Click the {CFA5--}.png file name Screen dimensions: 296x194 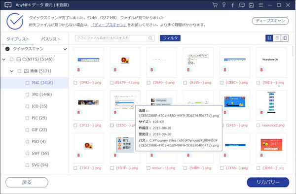coord(237,168)
